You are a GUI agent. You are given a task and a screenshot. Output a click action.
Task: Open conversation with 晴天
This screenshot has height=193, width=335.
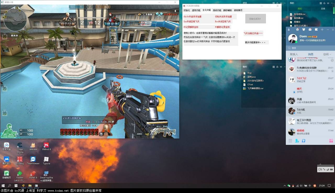click(310, 90)
